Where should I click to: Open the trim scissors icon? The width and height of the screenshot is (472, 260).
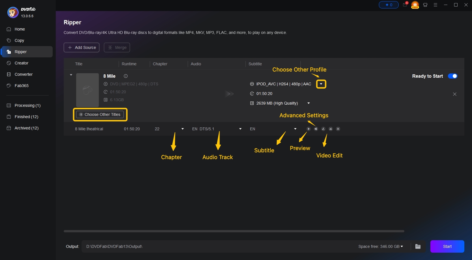(331, 129)
